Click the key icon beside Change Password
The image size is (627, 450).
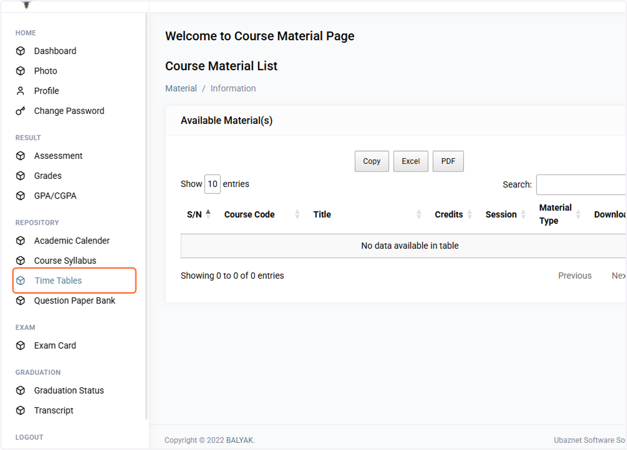pyautogui.click(x=20, y=111)
